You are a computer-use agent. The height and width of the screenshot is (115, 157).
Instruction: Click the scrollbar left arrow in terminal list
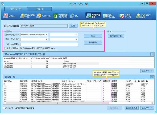point(5,103)
